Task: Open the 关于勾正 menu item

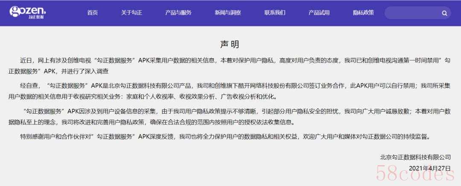Action: (131, 13)
